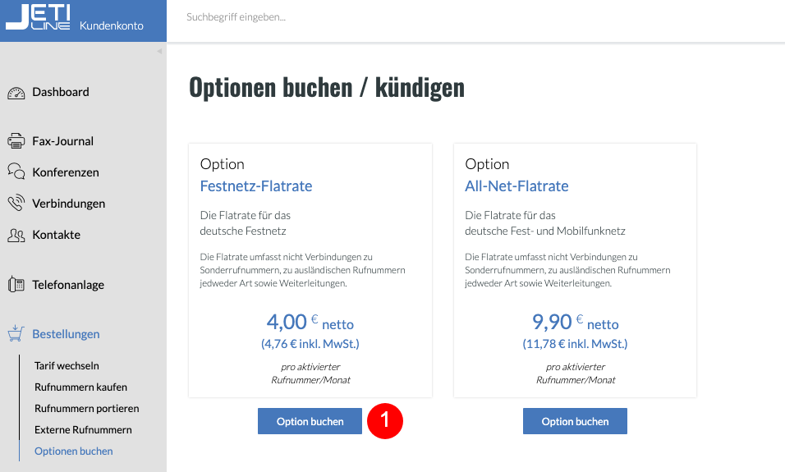
Task: Open the Telefonanlage menu entry
Action: coord(68,285)
